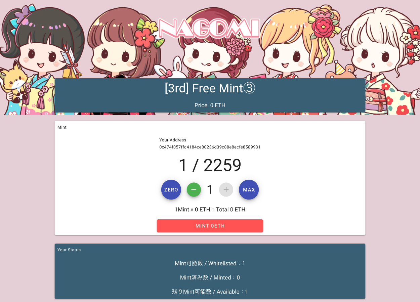The height and width of the screenshot is (302, 420).
Task: Set mint quantity with MAX button
Action: (249, 189)
